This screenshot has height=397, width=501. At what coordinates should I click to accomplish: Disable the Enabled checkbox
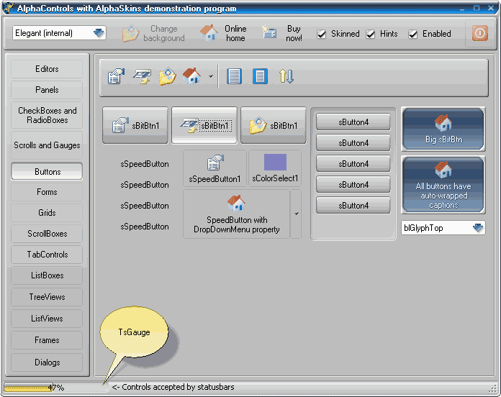[412, 34]
